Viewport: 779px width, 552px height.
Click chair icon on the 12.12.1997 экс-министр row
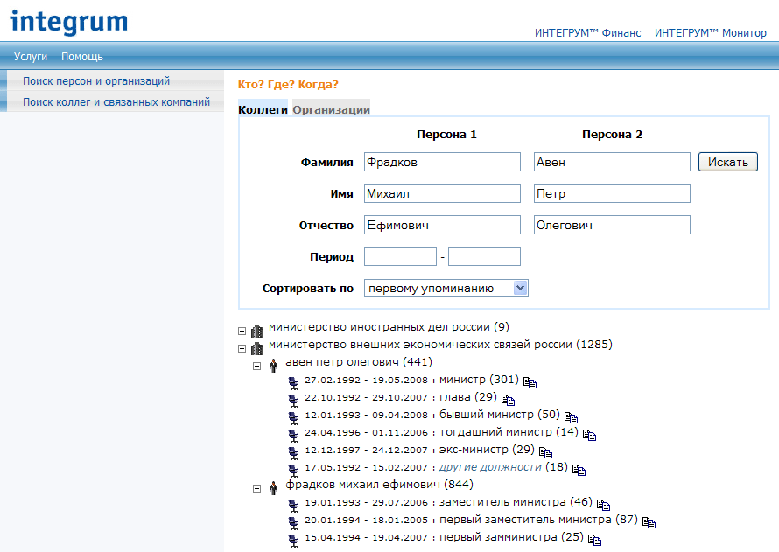click(x=294, y=453)
